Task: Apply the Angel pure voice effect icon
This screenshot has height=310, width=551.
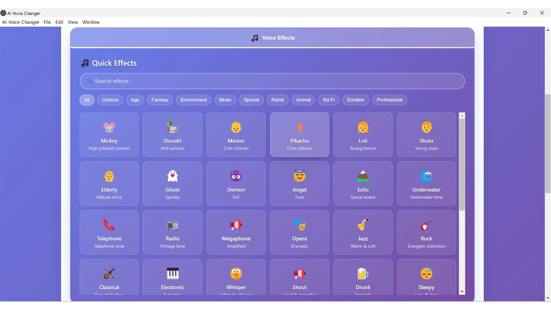Action: point(300,176)
